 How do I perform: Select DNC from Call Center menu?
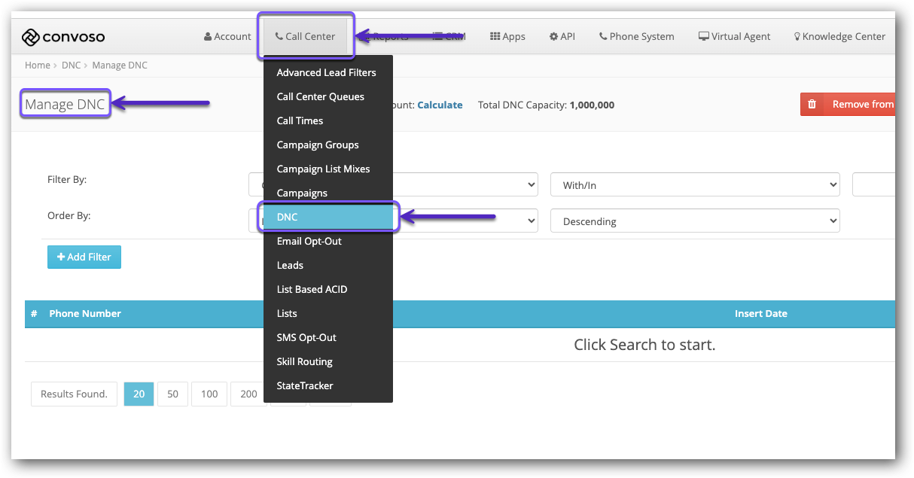tap(328, 217)
